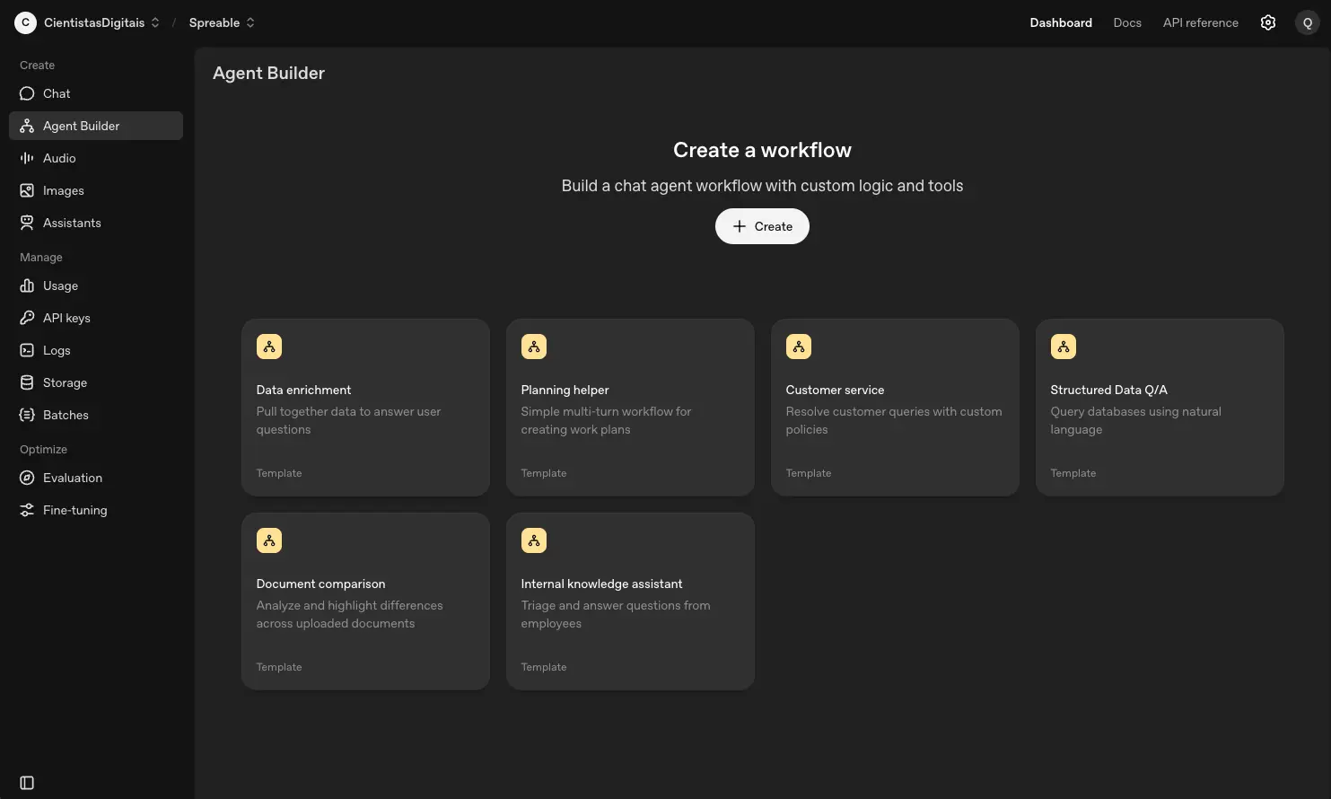
Task: Open the Evaluation tool
Action: click(72, 478)
